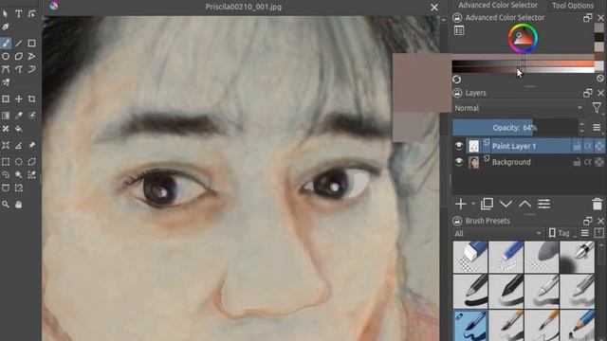Select the Polygon tool
The image size is (607, 341).
(x=19, y=57)
